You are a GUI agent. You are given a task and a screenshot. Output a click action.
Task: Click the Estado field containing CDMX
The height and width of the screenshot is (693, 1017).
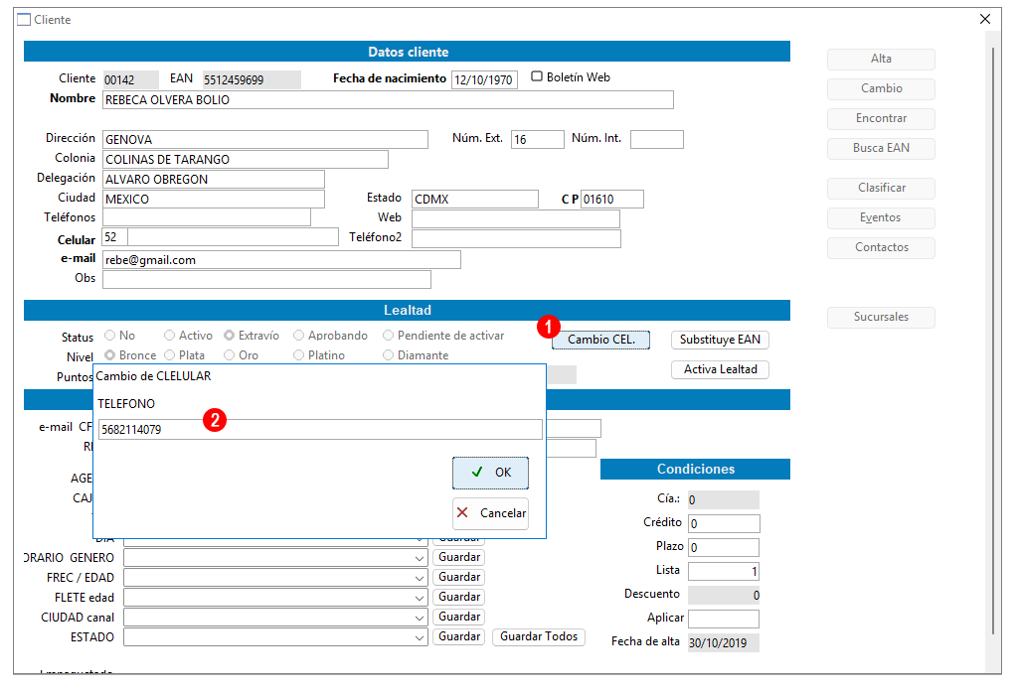tap(475, 199)
